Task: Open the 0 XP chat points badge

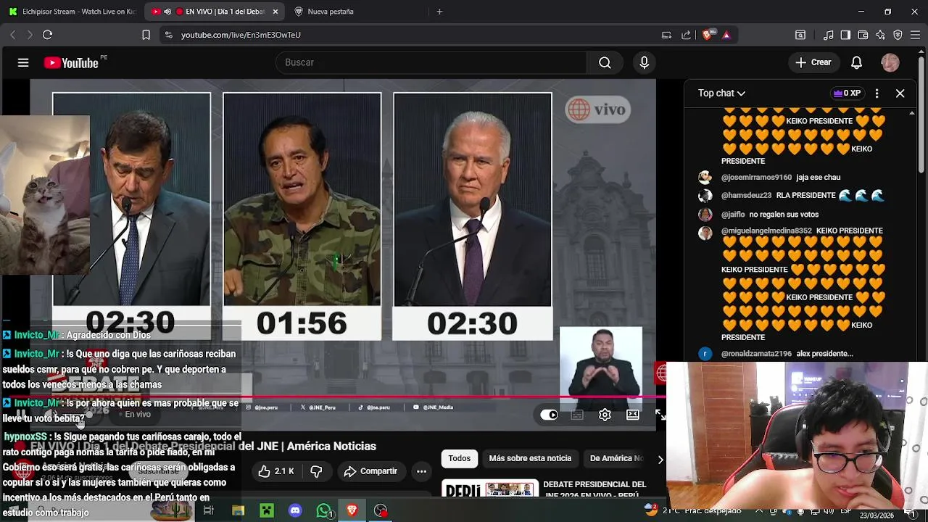Action: pos(848,94)
